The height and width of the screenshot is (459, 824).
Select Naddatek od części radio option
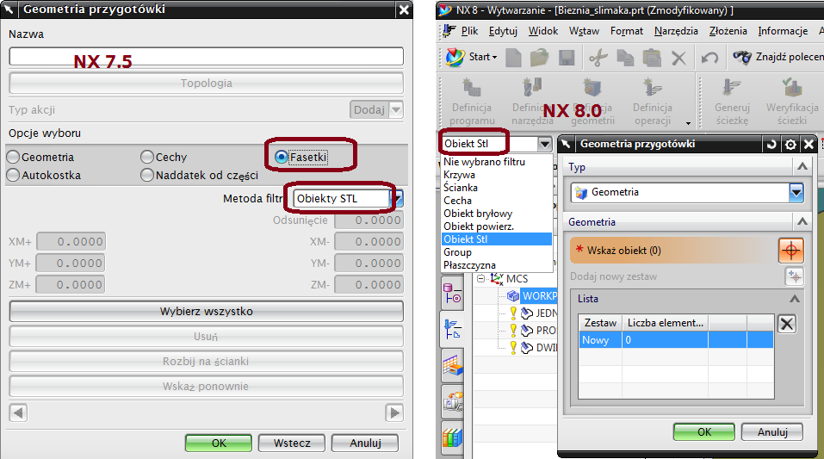point(147,175)
